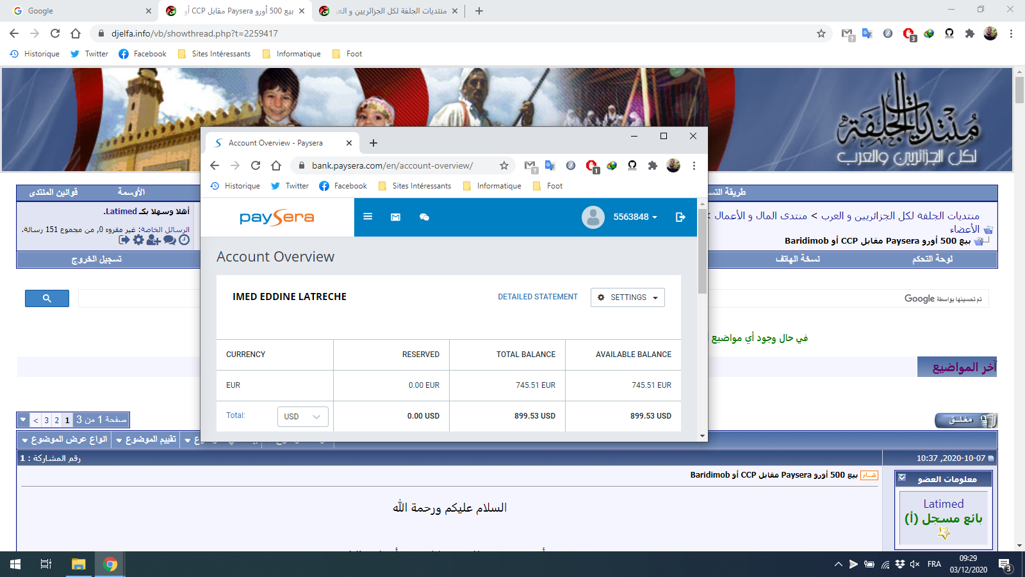Click the forum sign-out bar
Viewport: 1025px width, 577px height.
coord(96,259)
